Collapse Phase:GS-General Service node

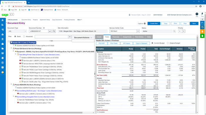(11, 48)
